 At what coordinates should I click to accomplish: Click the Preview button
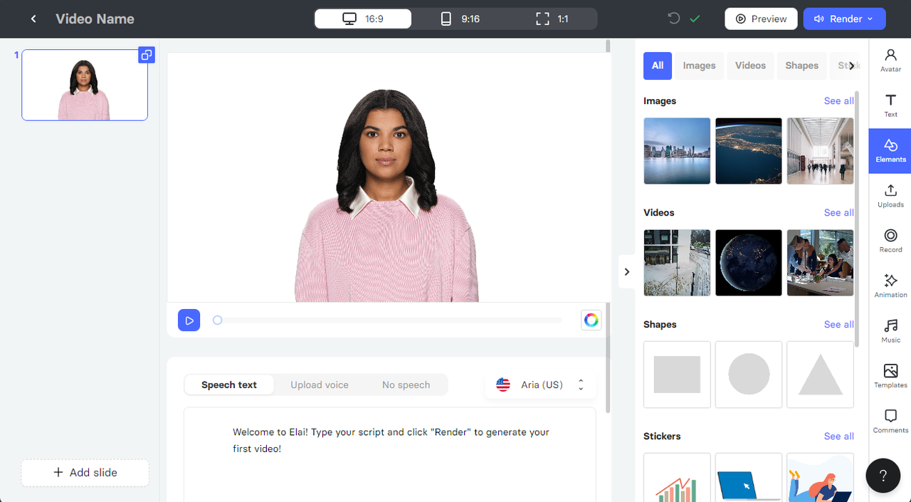point(761,19)
